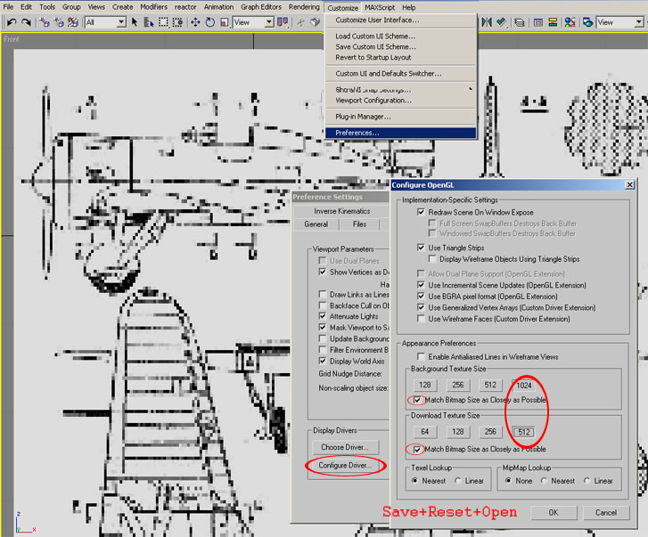The height and width of the screenshot is (537, 648).
Task: Choose Plug-in Manager menu item
Action: pyautogui.click(x=400, y=117)
